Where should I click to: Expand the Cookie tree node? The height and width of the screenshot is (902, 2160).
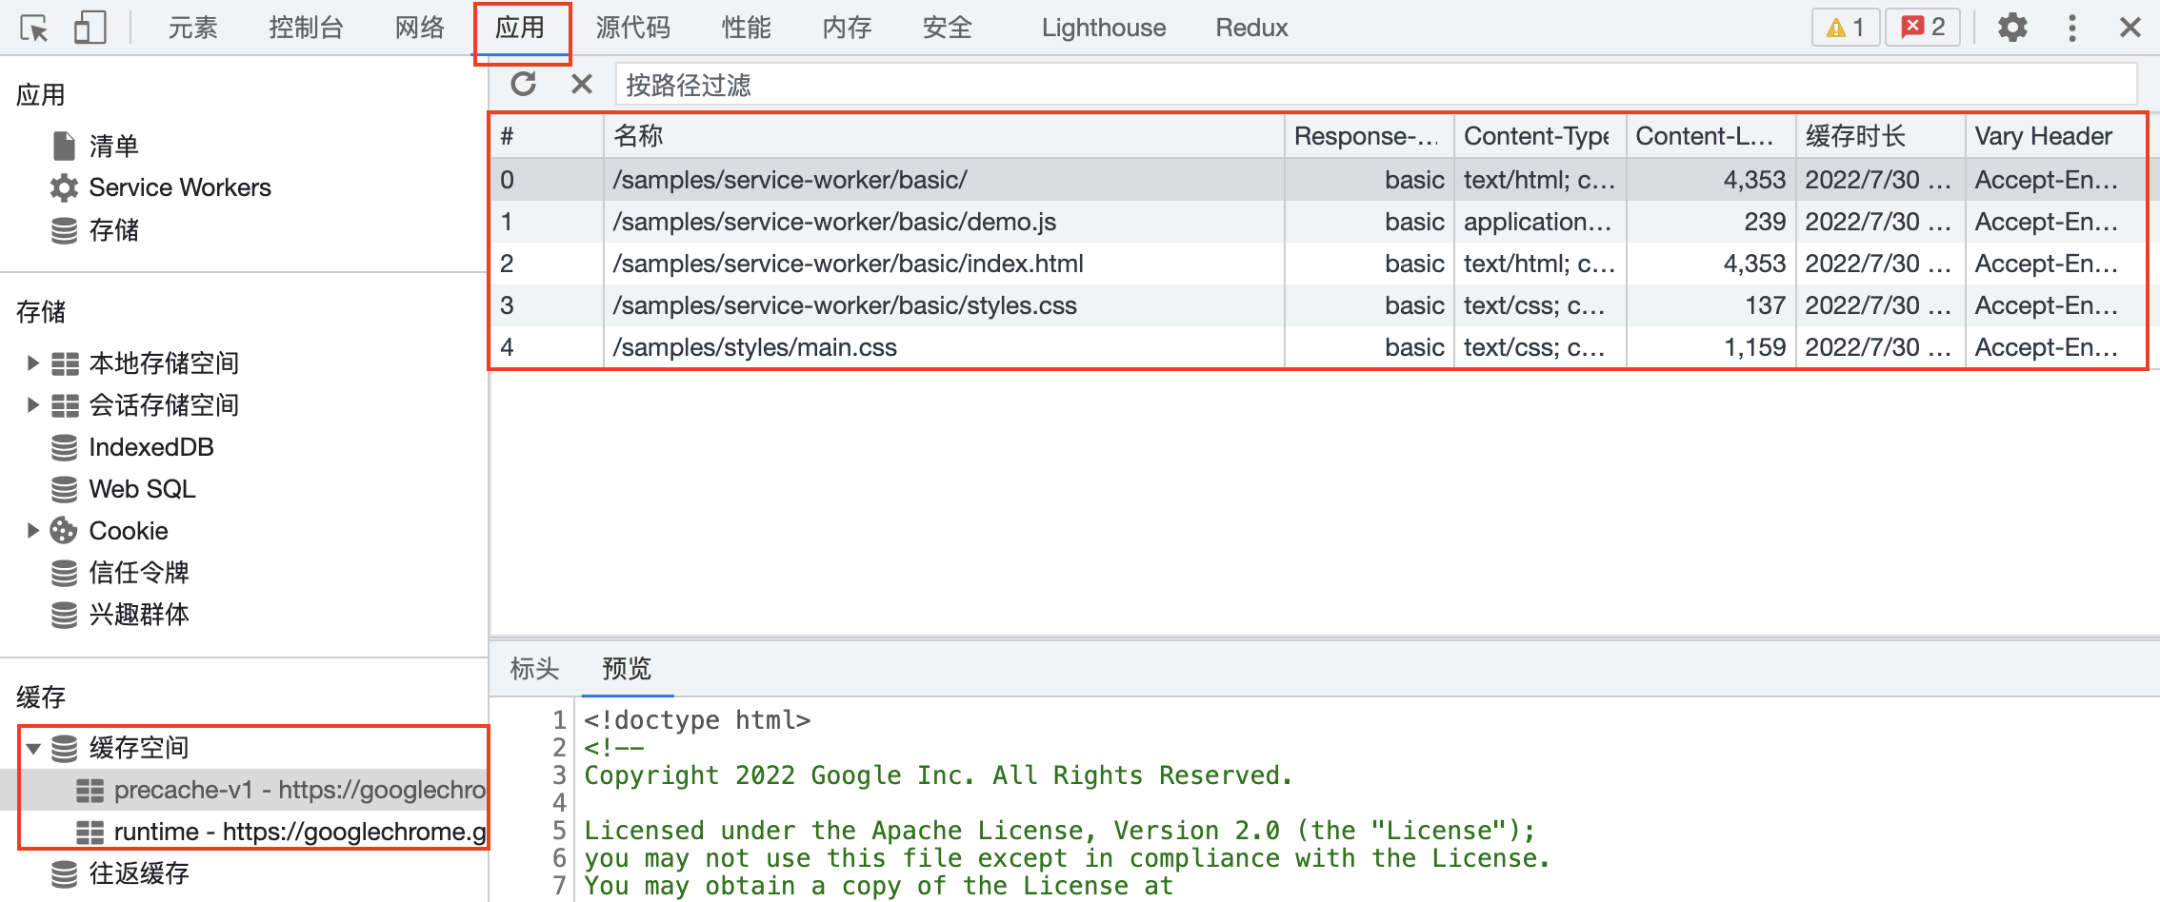click(32, 530)
